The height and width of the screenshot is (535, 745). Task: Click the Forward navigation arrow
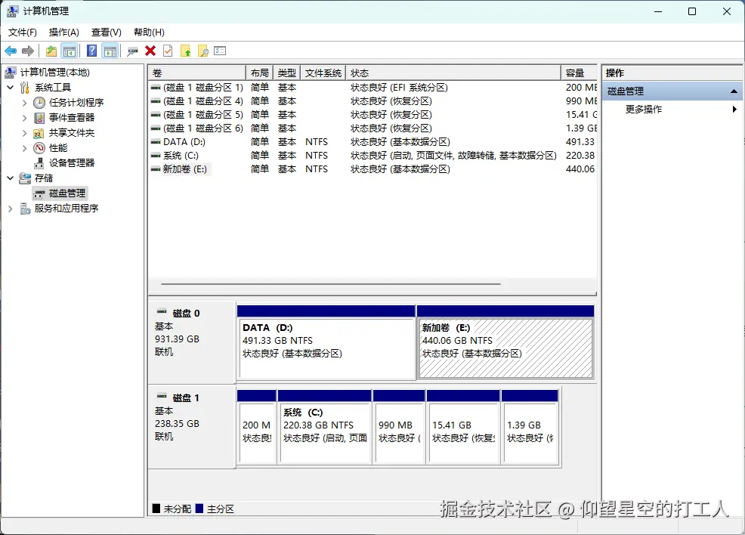coord(29,51)
